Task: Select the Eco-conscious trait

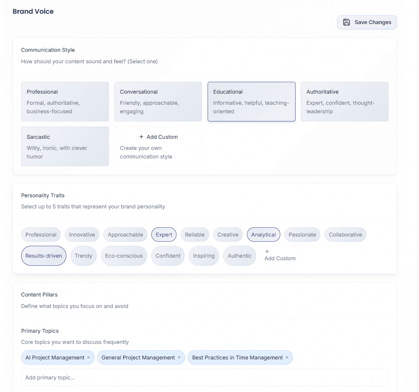Action: [124, 255]
